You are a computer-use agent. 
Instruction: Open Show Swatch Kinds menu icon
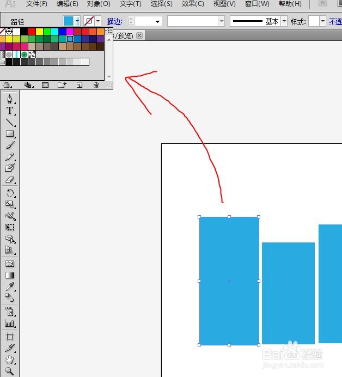29,85
